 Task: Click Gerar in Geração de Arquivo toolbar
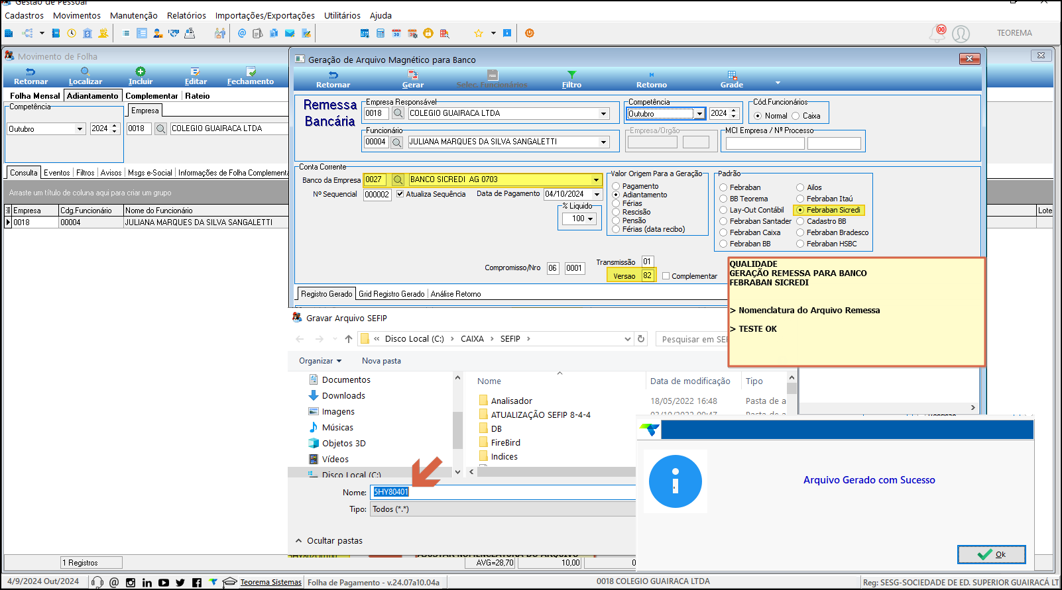pos(412,80)
